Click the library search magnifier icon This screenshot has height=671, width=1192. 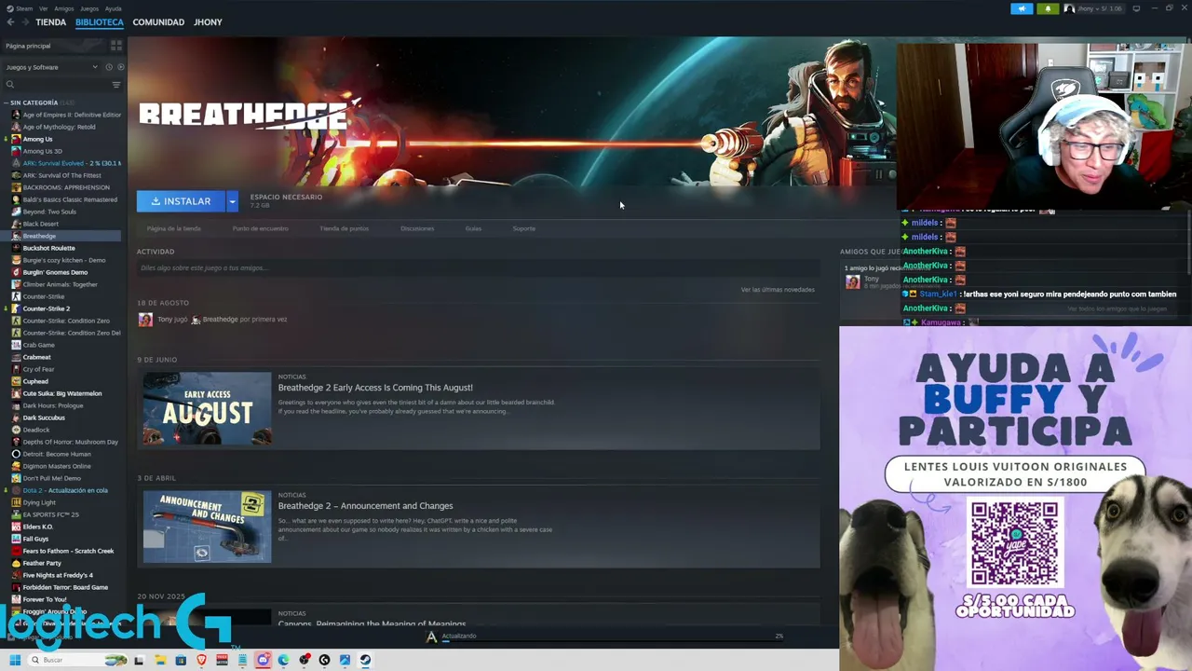(10, 85)
